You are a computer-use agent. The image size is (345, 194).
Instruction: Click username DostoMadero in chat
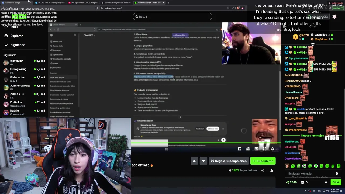[x=293, y=158]
